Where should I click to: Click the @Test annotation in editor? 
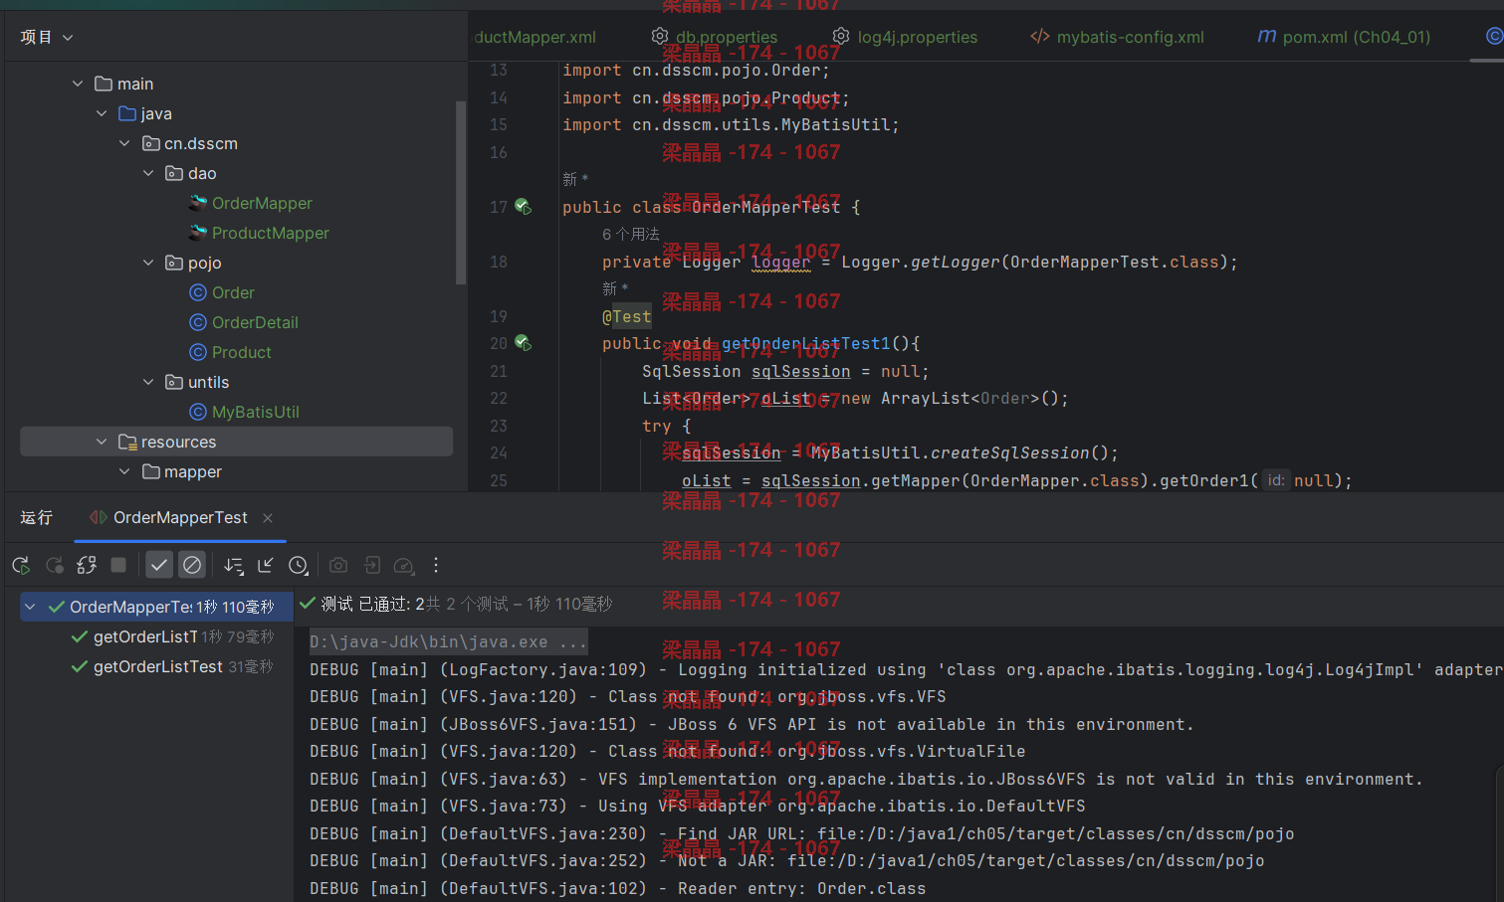(x=627, y=316)
